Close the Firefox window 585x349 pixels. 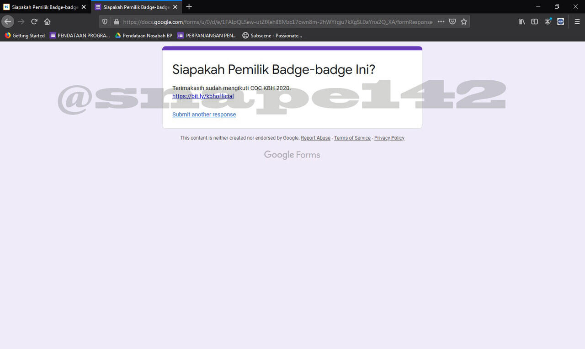tap(575, 6)
